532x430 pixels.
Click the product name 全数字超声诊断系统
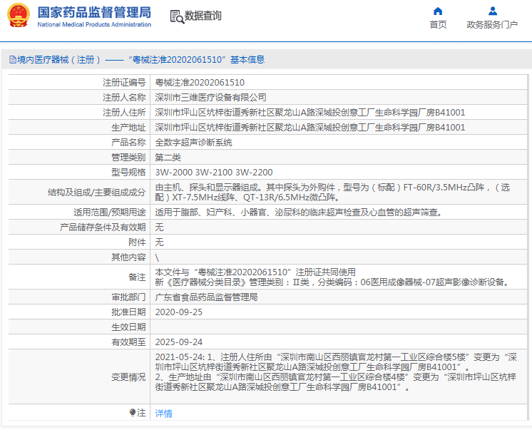tap(193, 143)
